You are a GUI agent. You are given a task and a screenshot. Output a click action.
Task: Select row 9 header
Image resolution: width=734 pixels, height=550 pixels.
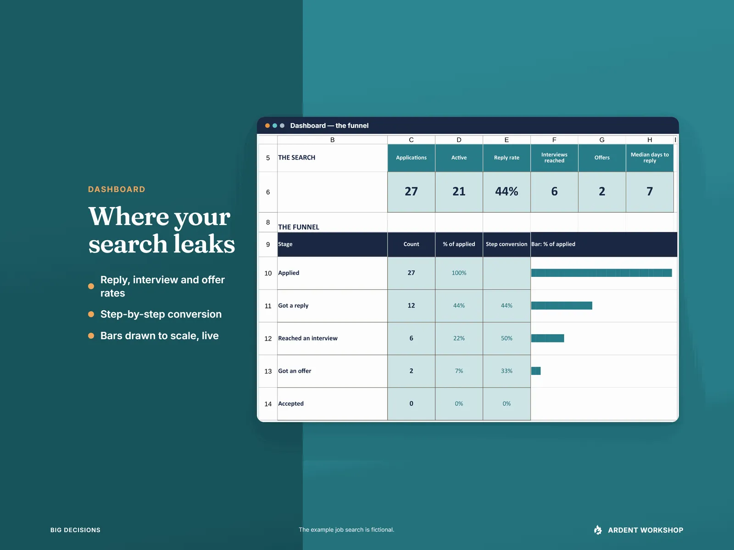[x=268, y=244]
